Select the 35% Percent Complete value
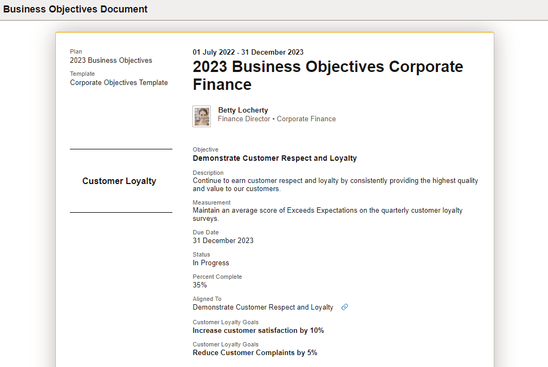Screen dimensions: 548x367 (x=198, y=285)
